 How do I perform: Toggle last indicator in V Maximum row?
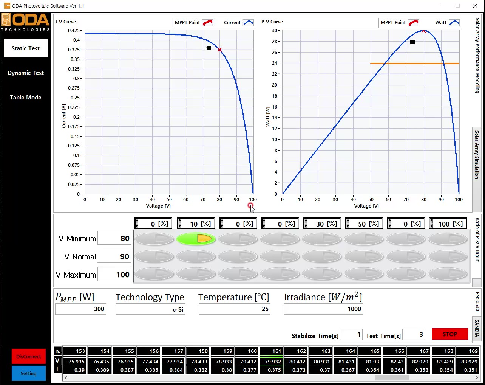448,274
